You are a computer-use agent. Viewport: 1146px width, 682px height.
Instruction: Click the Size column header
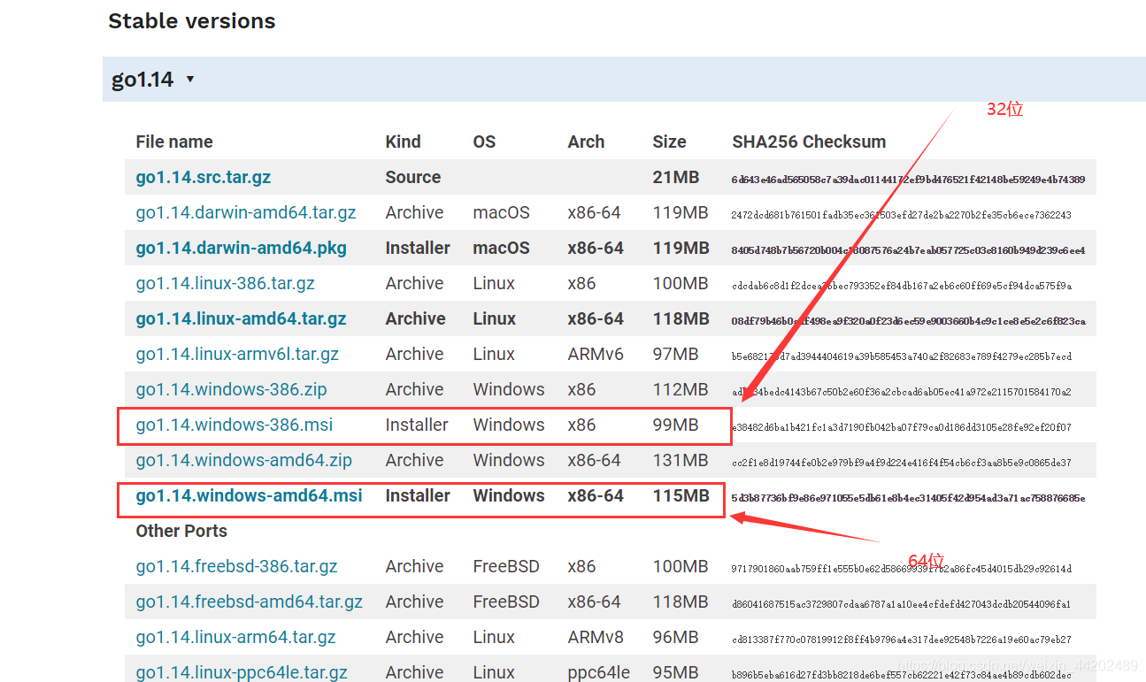pos(669,142)
